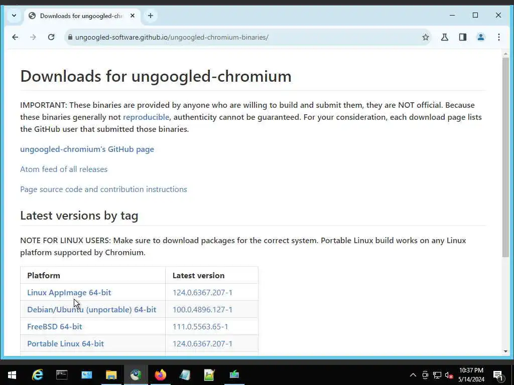Reload the current page

(51, 37)
